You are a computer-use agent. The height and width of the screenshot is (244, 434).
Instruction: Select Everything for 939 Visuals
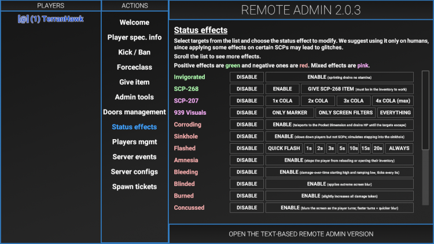(x=396, y=112)
